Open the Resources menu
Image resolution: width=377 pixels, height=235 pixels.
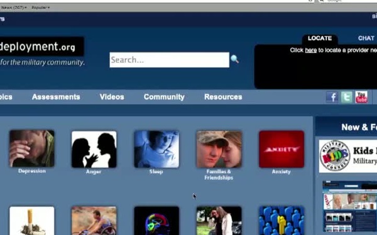click(223, 97)
